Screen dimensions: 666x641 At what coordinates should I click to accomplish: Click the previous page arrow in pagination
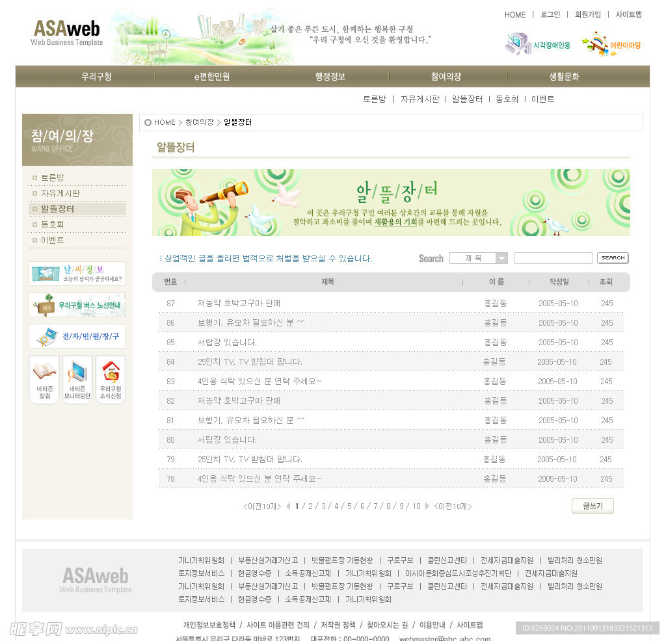click(288, 506)
